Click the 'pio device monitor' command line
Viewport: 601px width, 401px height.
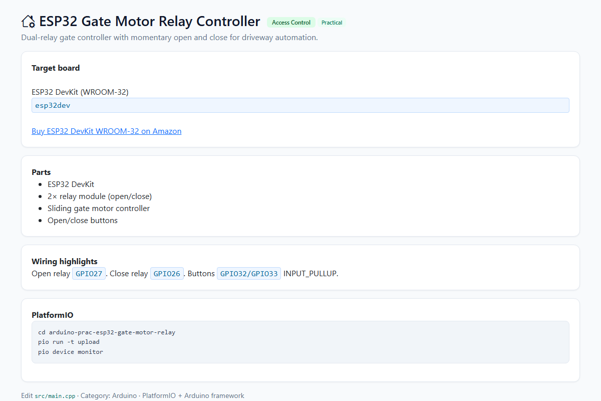[71, 352]
